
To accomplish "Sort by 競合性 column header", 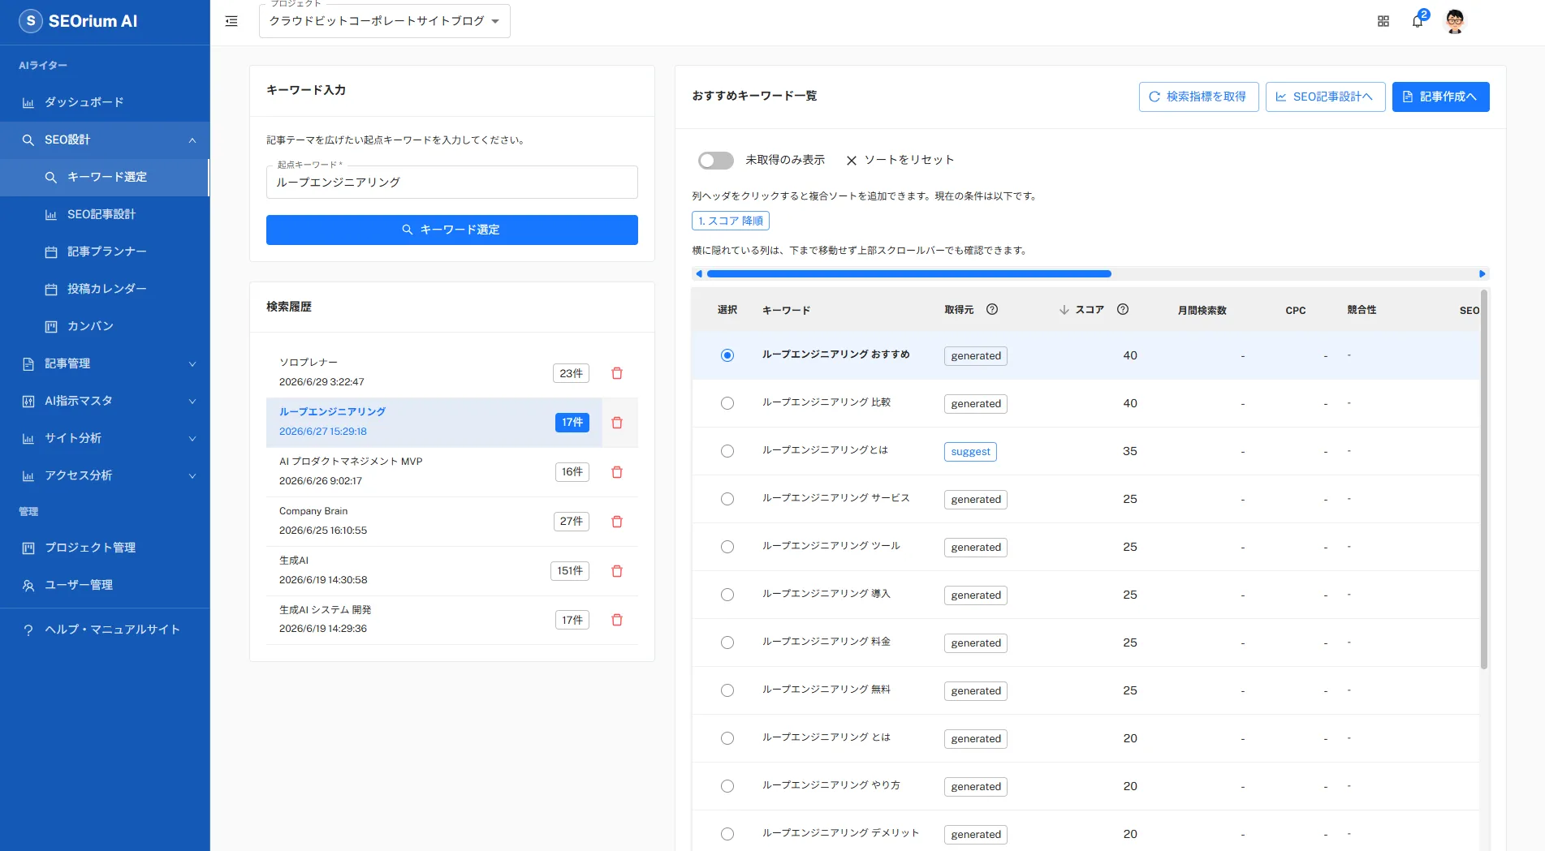I will (x=1362, y=310).
